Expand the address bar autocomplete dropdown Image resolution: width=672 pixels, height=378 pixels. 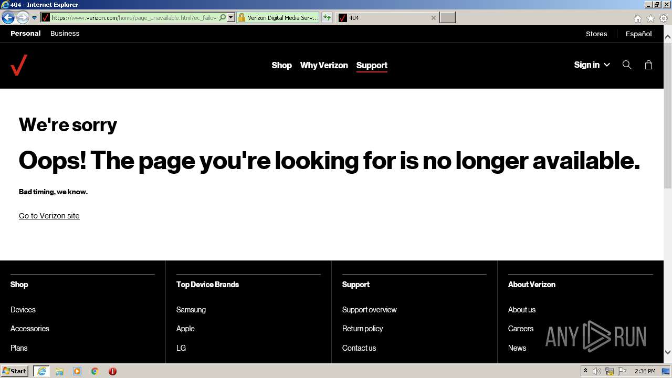[230, 17]
